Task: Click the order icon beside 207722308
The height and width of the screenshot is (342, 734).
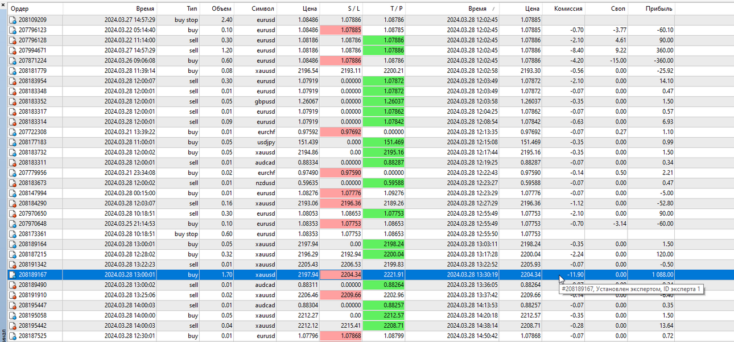Action: [13, 132]
